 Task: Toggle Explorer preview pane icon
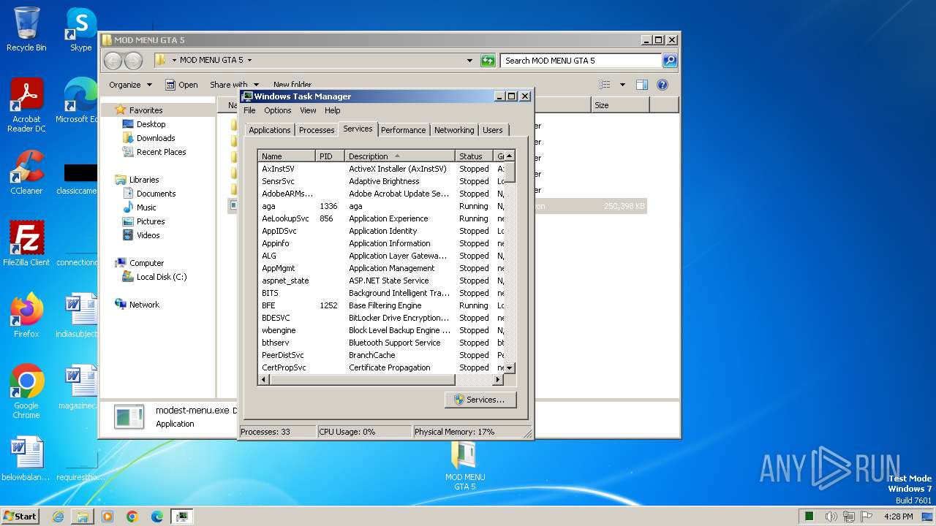click(x=642, y=85)
